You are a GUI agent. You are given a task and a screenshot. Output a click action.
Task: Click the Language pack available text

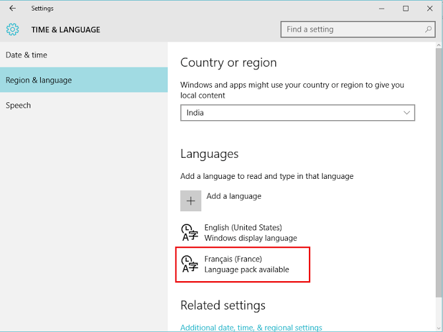click(x=247, y=269)
